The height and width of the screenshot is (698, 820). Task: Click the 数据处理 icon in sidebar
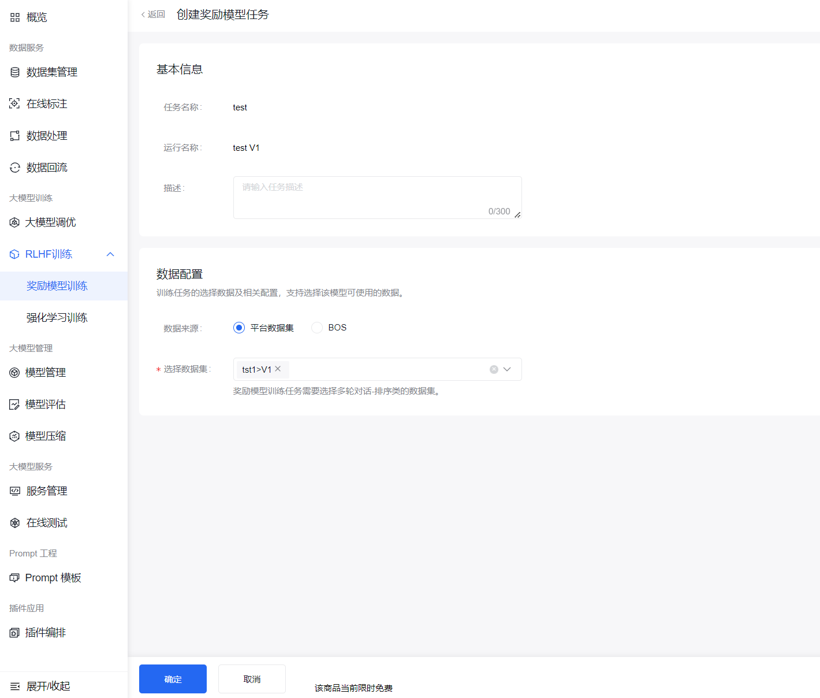(x=15, y=136)
